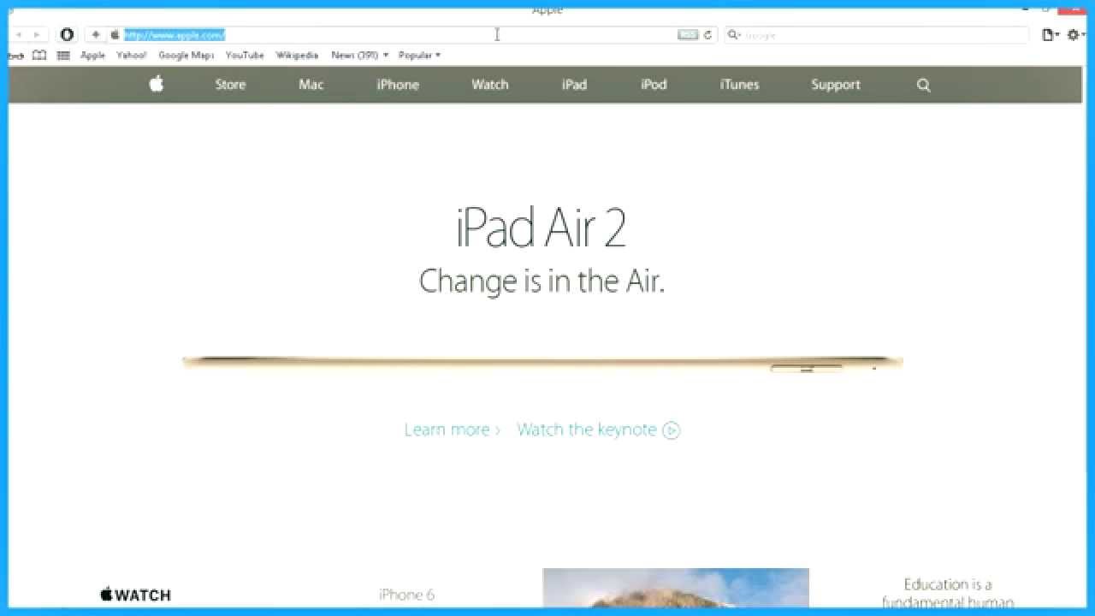This screenshot has height=616, width=1095.
Task: Show Top Sites grid icon
Action: [63, 55]
